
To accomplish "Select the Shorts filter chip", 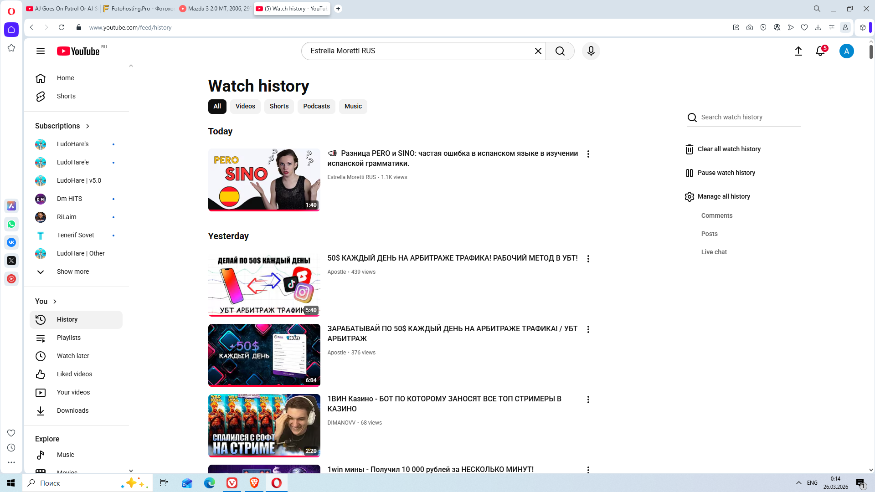I will (x=279, y=107).
